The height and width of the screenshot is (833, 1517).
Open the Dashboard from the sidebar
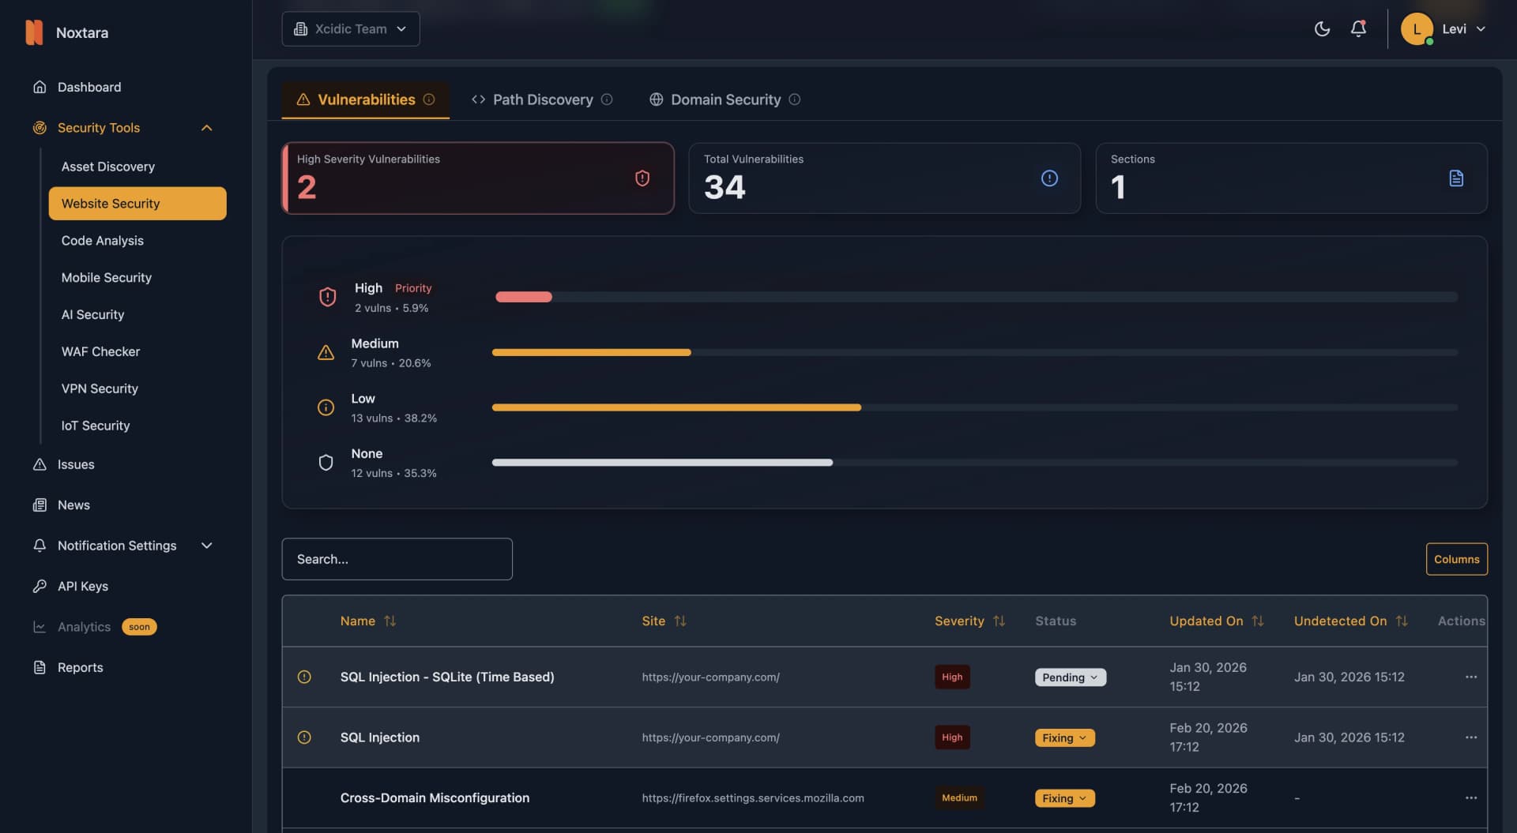click(x=88, y=87)
